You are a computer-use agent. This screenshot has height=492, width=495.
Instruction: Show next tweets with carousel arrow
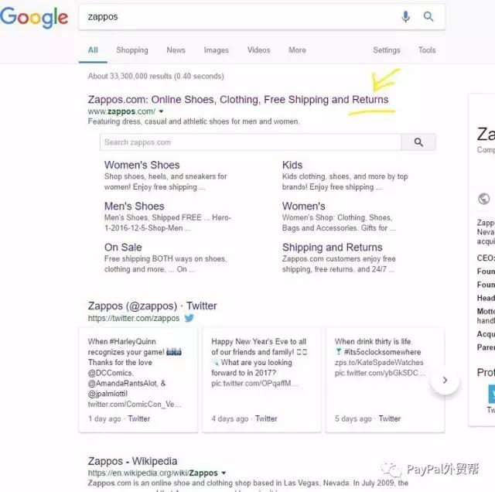(445, 380)
